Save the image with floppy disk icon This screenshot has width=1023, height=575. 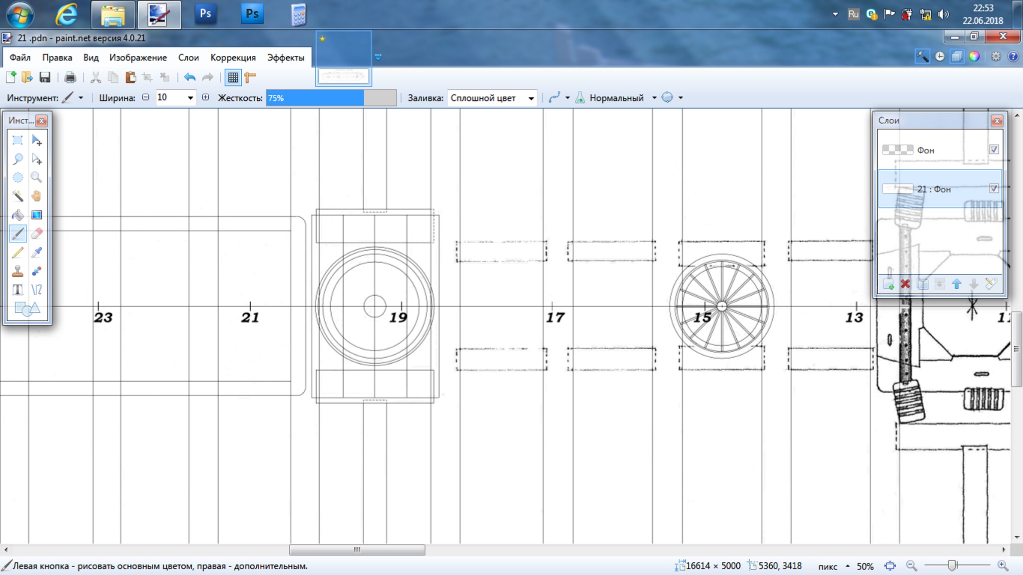[45, 77]
